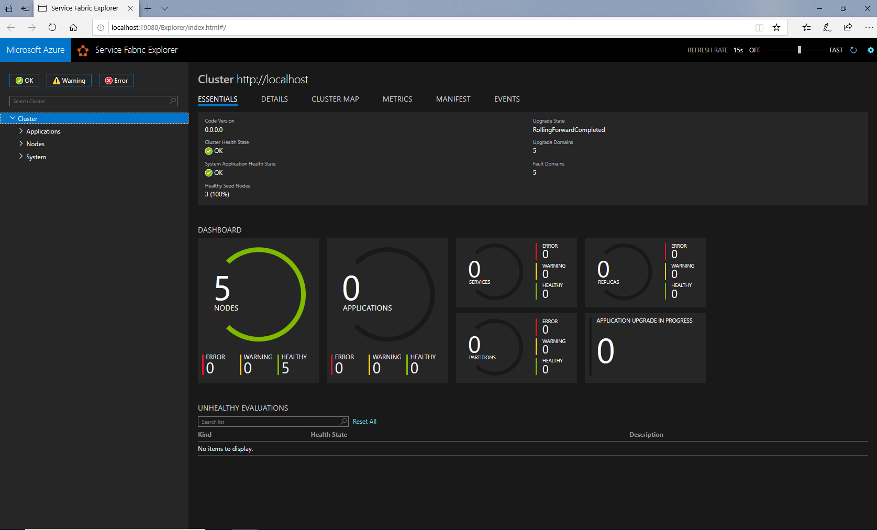Click the Replicas dashboard tile
This screenshot has height=530, width=877.
click(645, 272)
